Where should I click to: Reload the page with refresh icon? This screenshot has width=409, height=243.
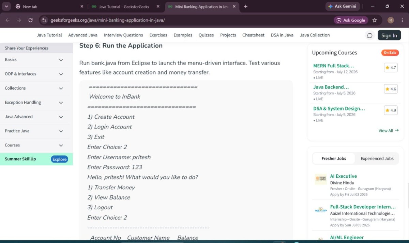pyautogui.click(x=30, y=20)
